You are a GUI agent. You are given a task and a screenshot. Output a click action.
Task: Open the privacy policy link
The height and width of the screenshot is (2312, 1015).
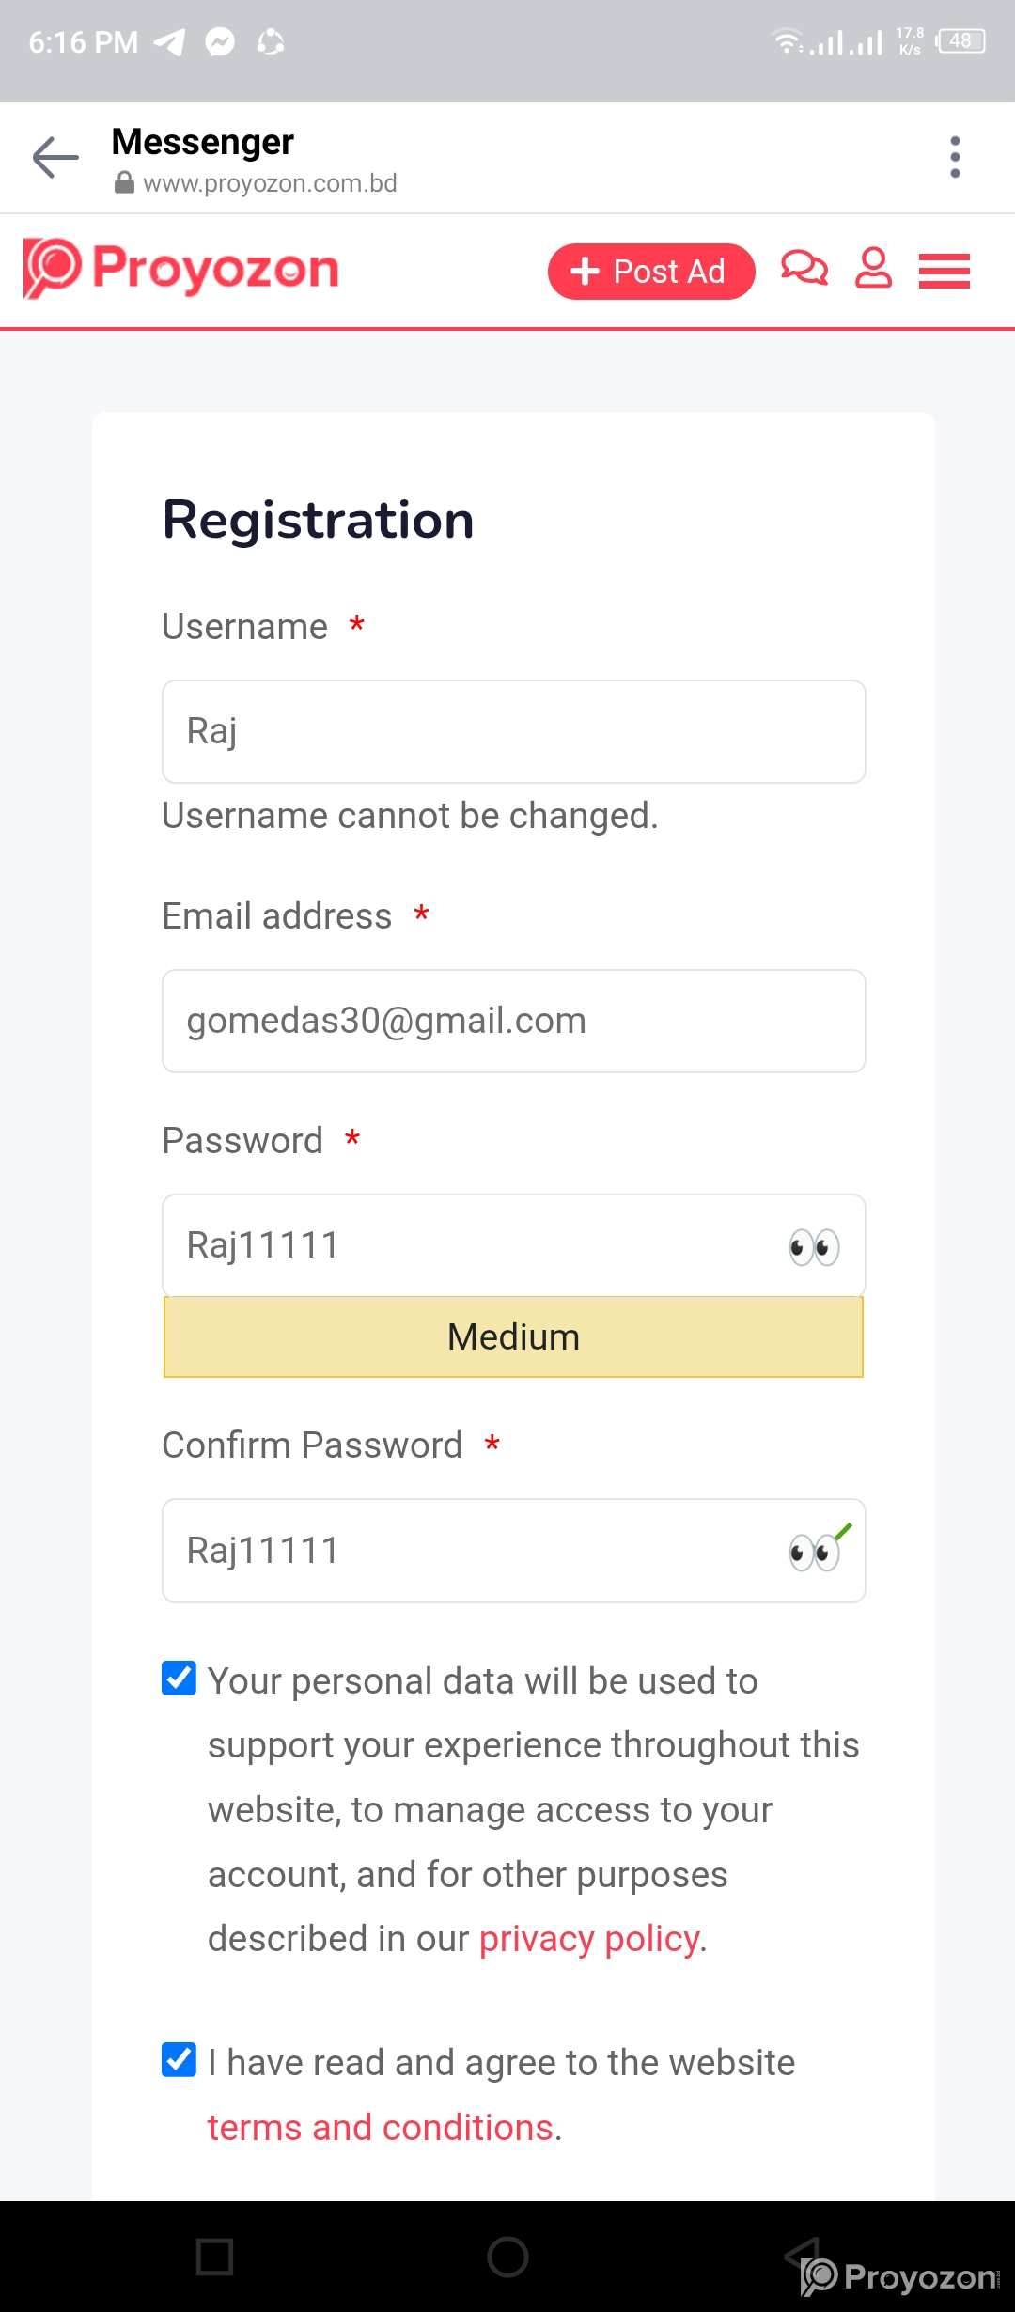pyautogui.click(x=589, y=1939)
